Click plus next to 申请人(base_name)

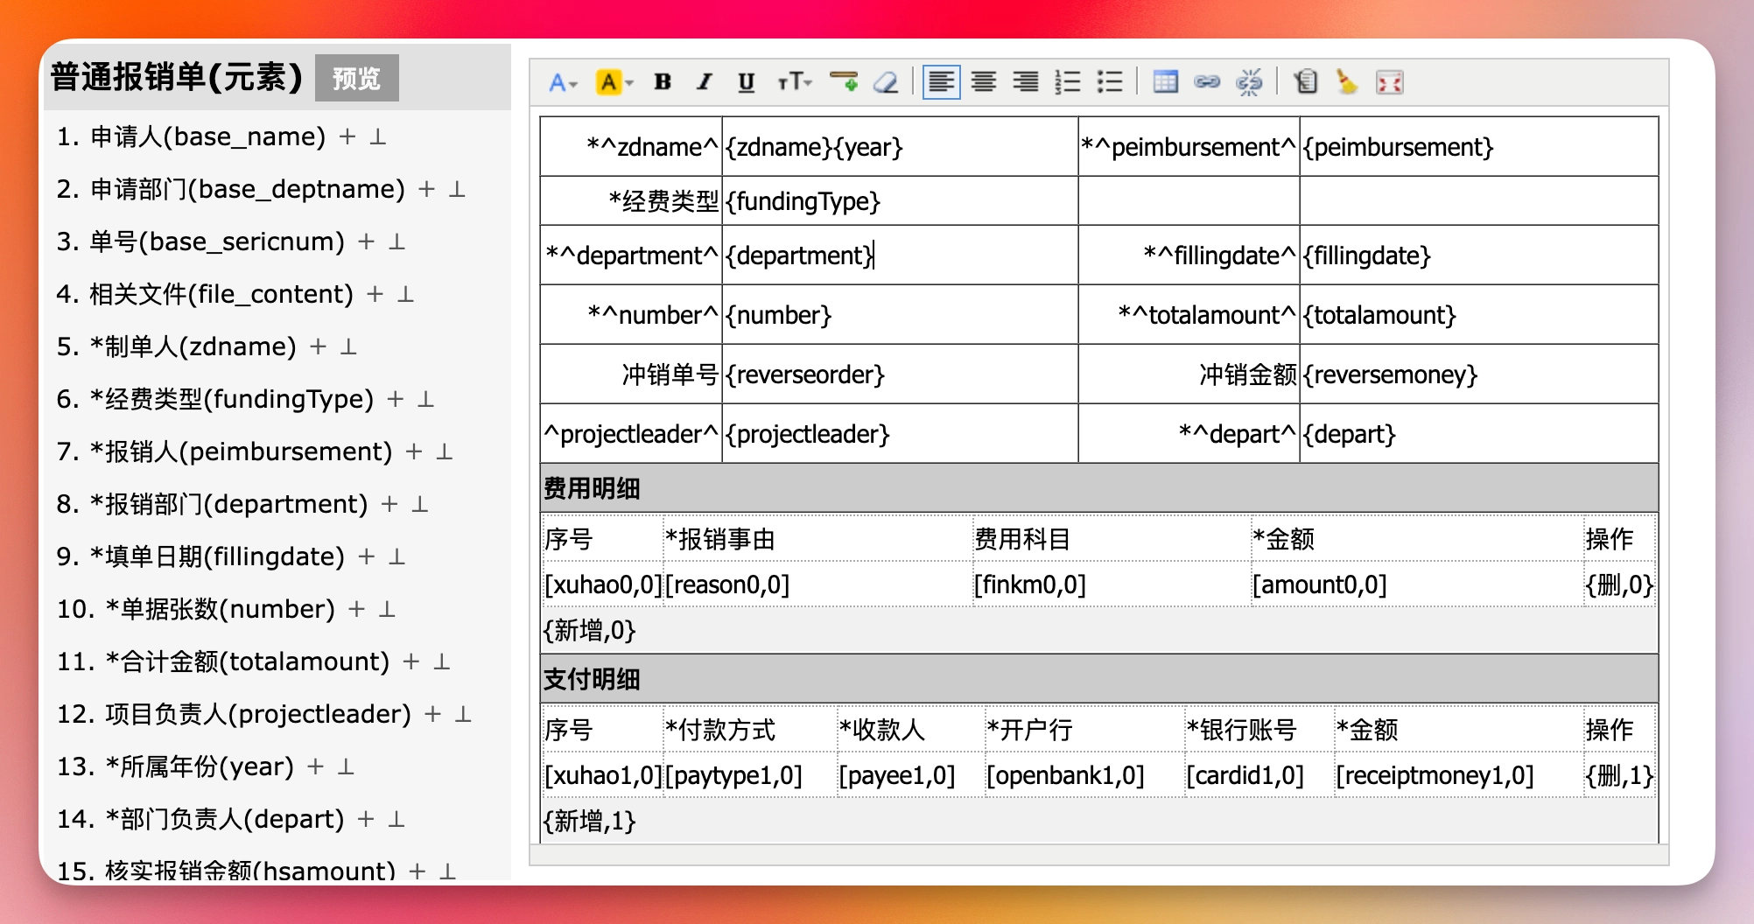pyautogui.click(x=347, y=136)
